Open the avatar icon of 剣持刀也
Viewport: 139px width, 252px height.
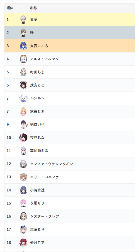[23, 124]
